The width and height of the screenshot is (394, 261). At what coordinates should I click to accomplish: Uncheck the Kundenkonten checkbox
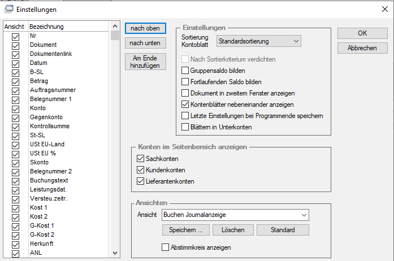140,170
